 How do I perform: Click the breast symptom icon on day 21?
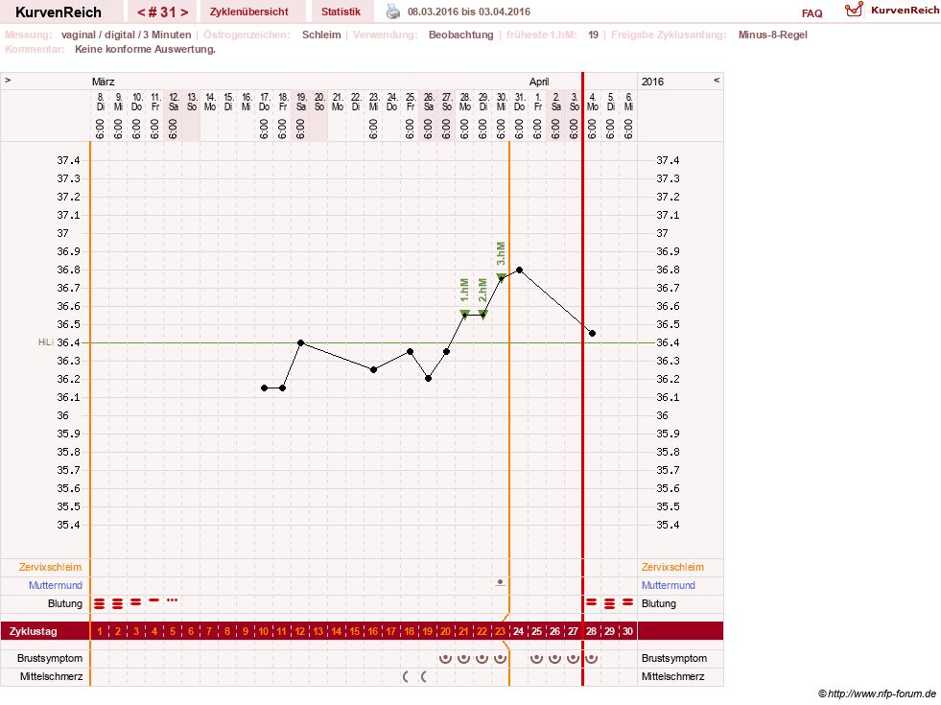463,658
